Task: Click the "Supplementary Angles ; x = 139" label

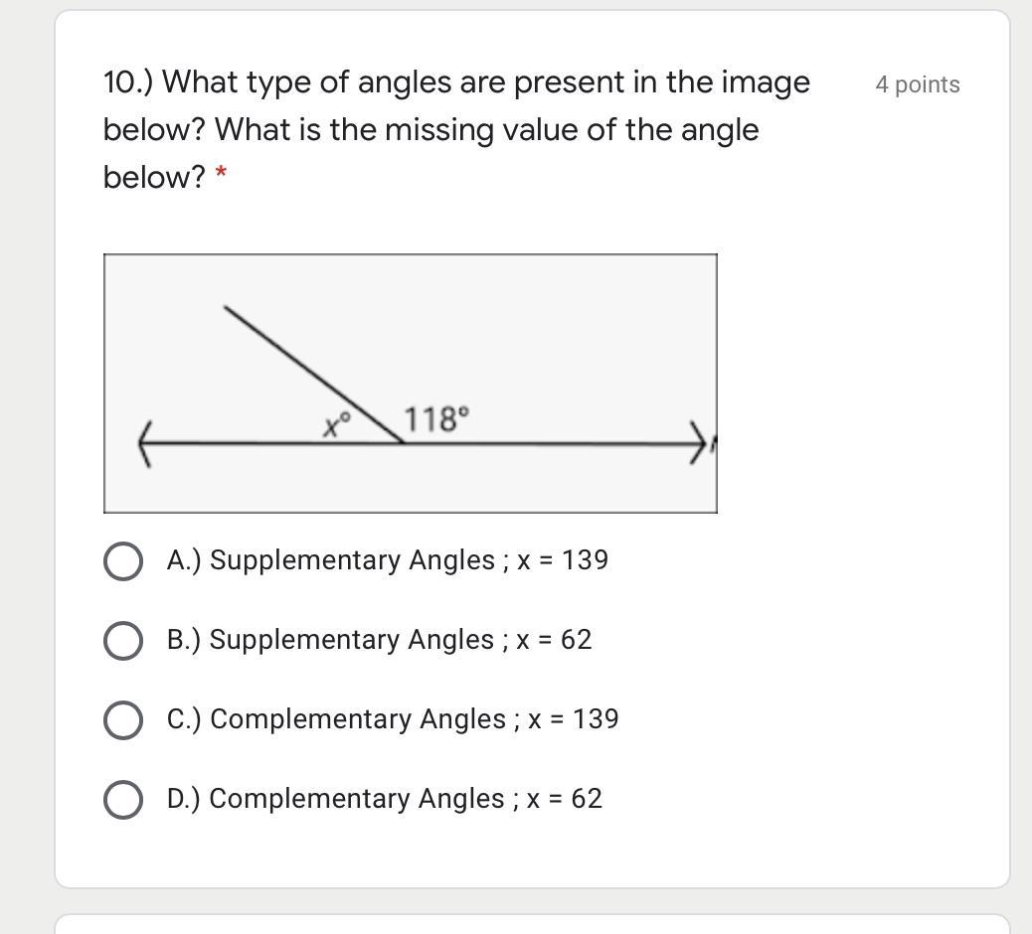Action: 388,560
